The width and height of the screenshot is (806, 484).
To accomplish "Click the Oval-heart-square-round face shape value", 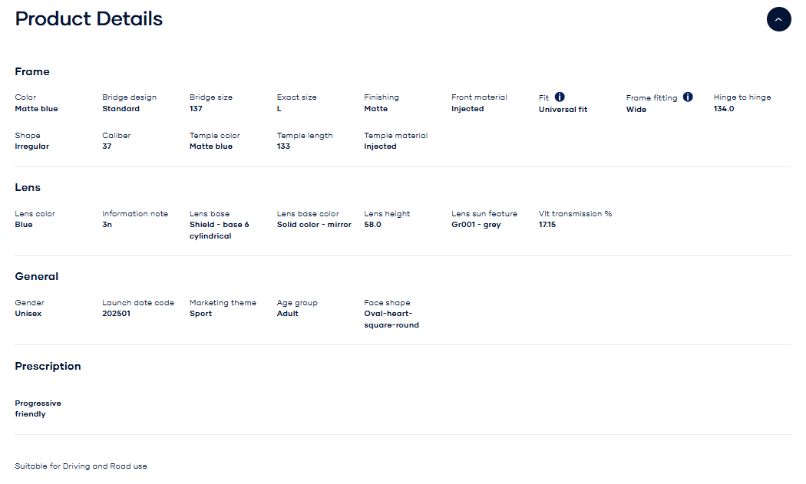I will point(391,319).
